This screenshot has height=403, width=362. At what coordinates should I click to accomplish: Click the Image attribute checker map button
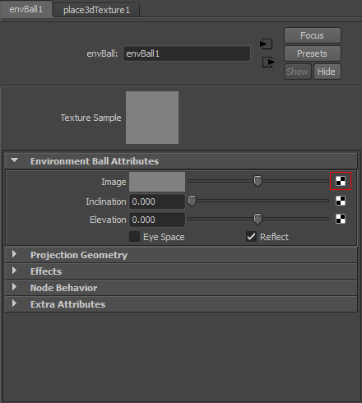coord(341,181)
